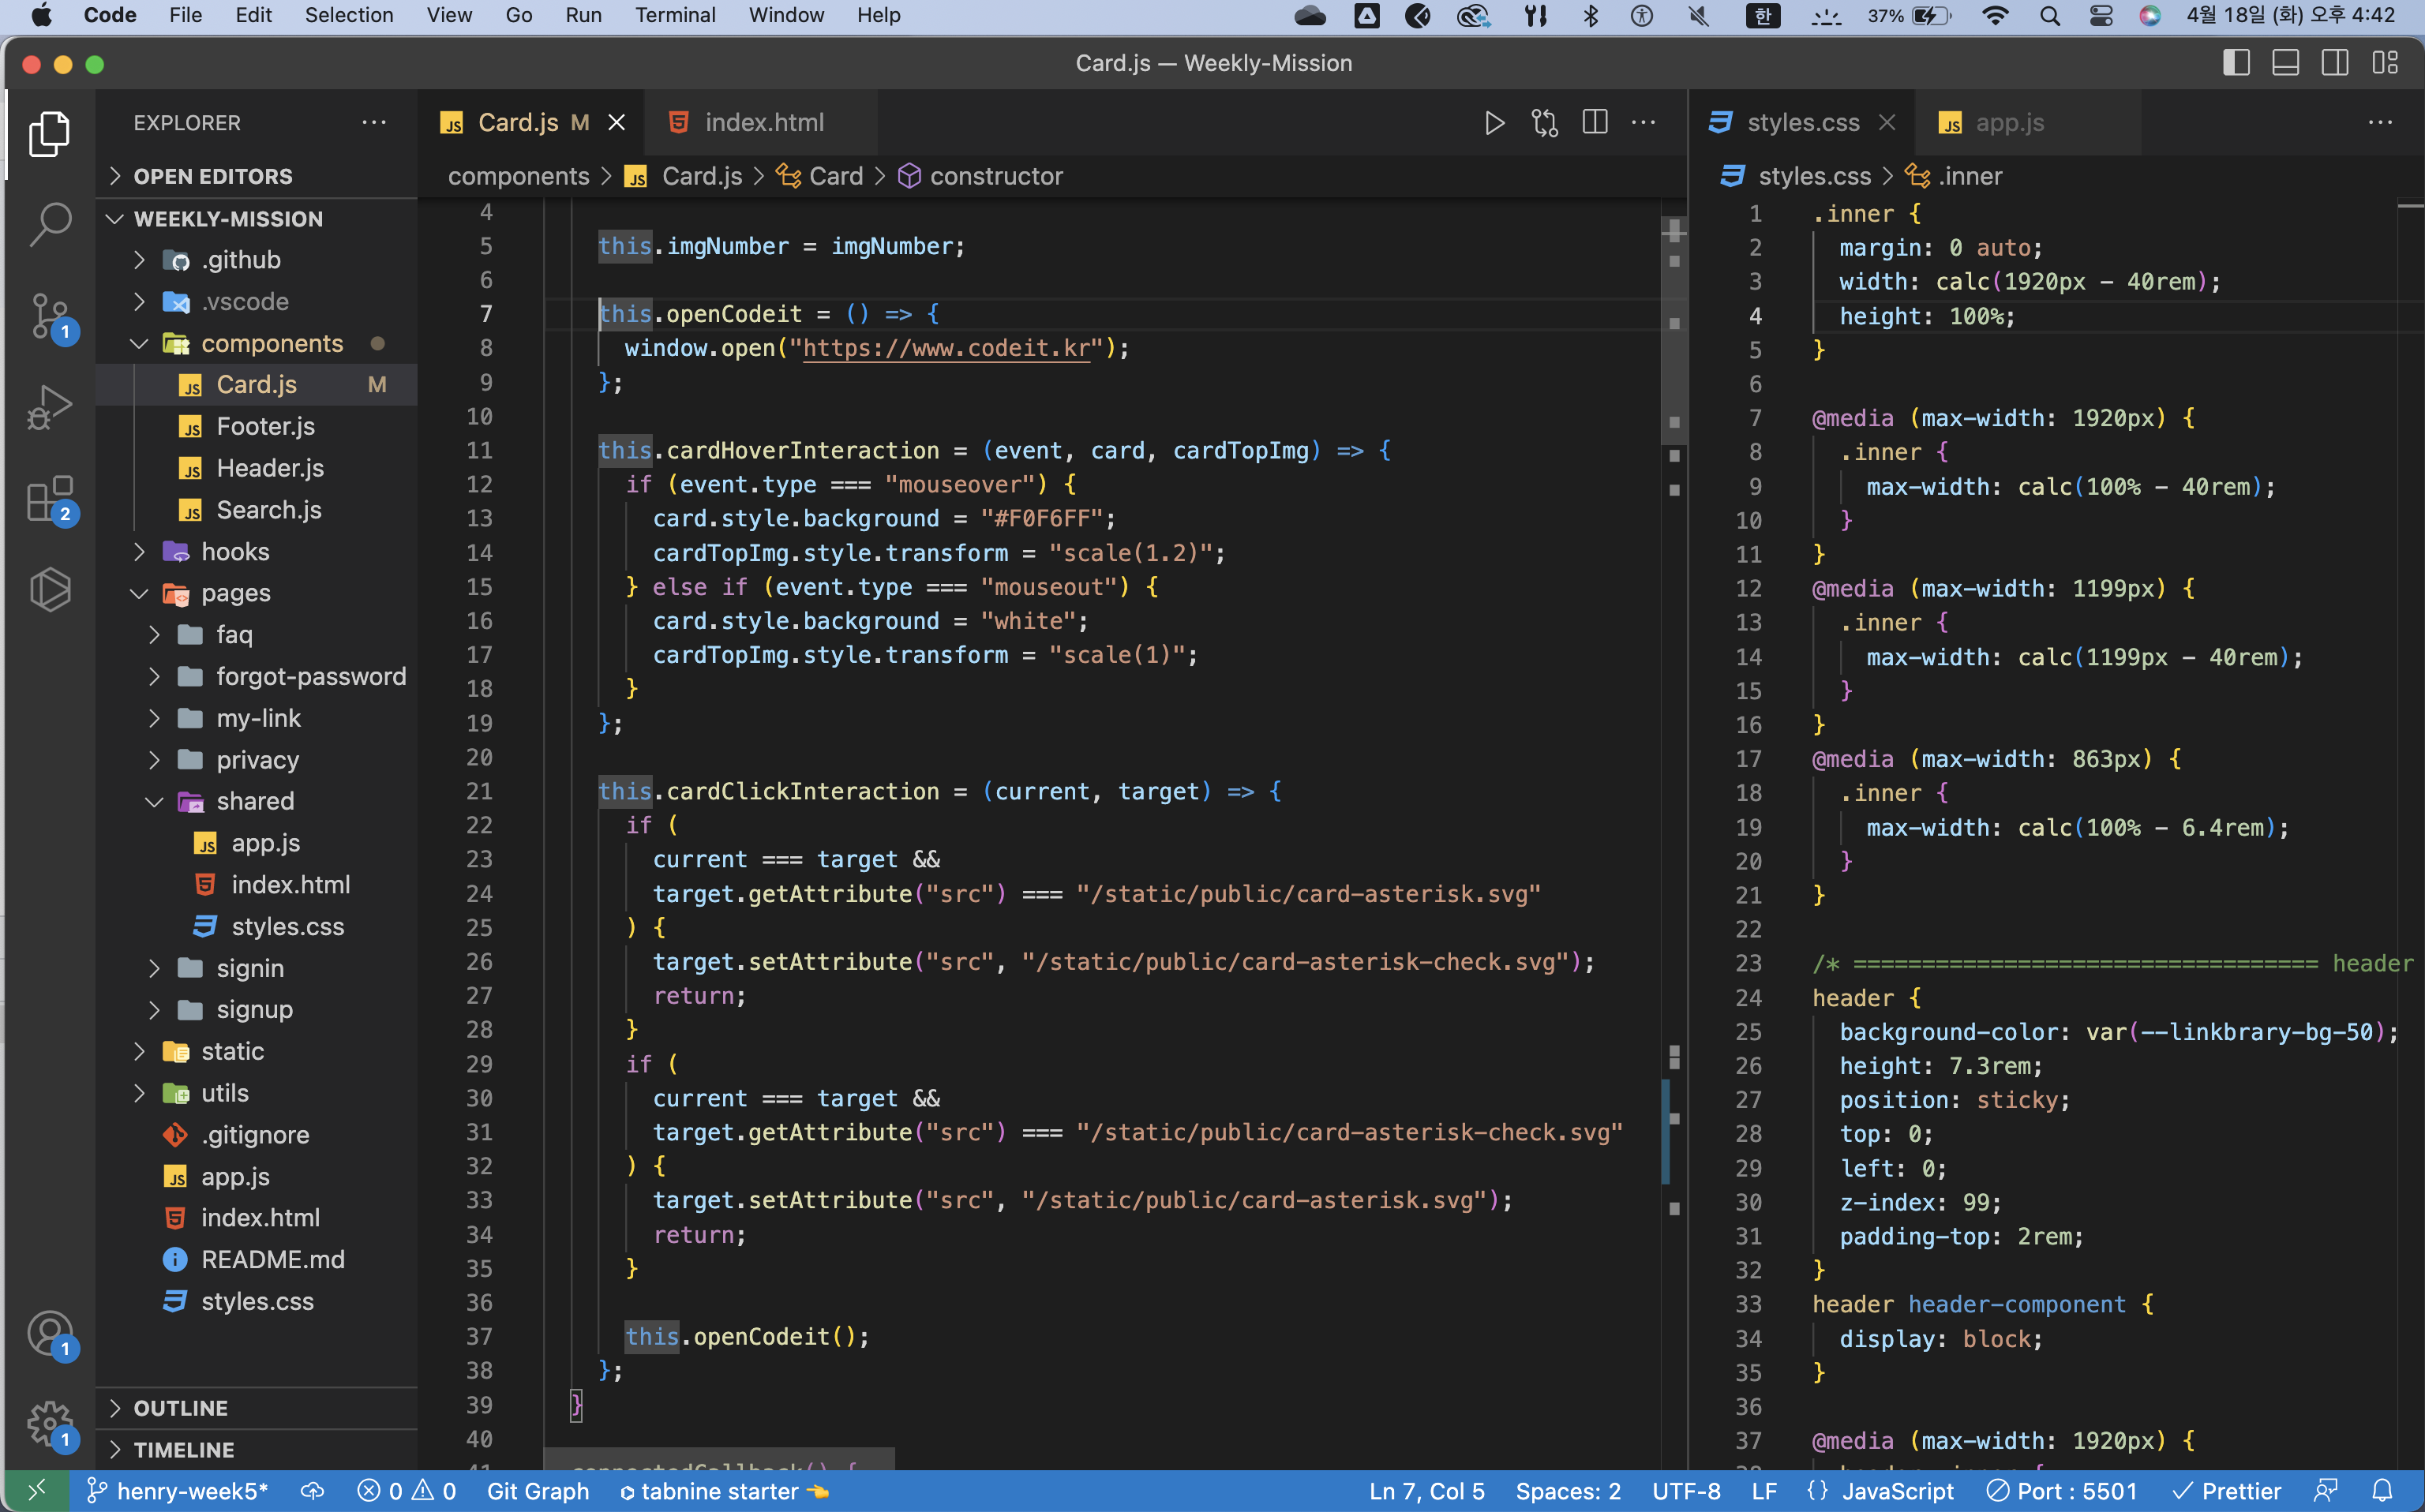Screen dimensions: 2425x1512
Task: Open Footer.js in the explorer
Action: (x=265, y=427)
